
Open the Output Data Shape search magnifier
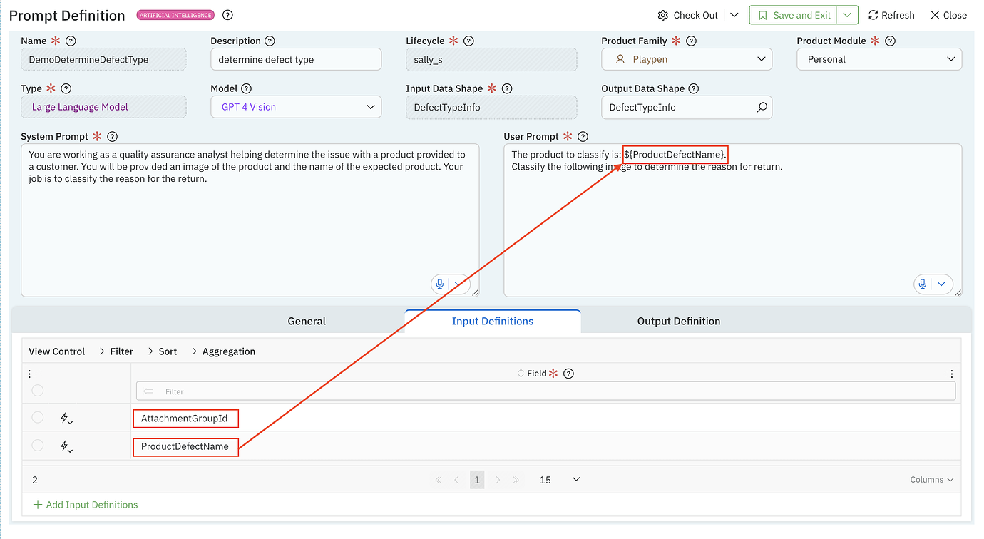[x=762, y=107]
